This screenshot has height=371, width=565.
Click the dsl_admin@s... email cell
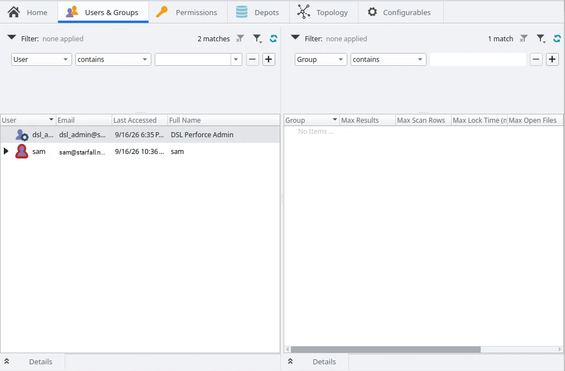tap(83, 134)
